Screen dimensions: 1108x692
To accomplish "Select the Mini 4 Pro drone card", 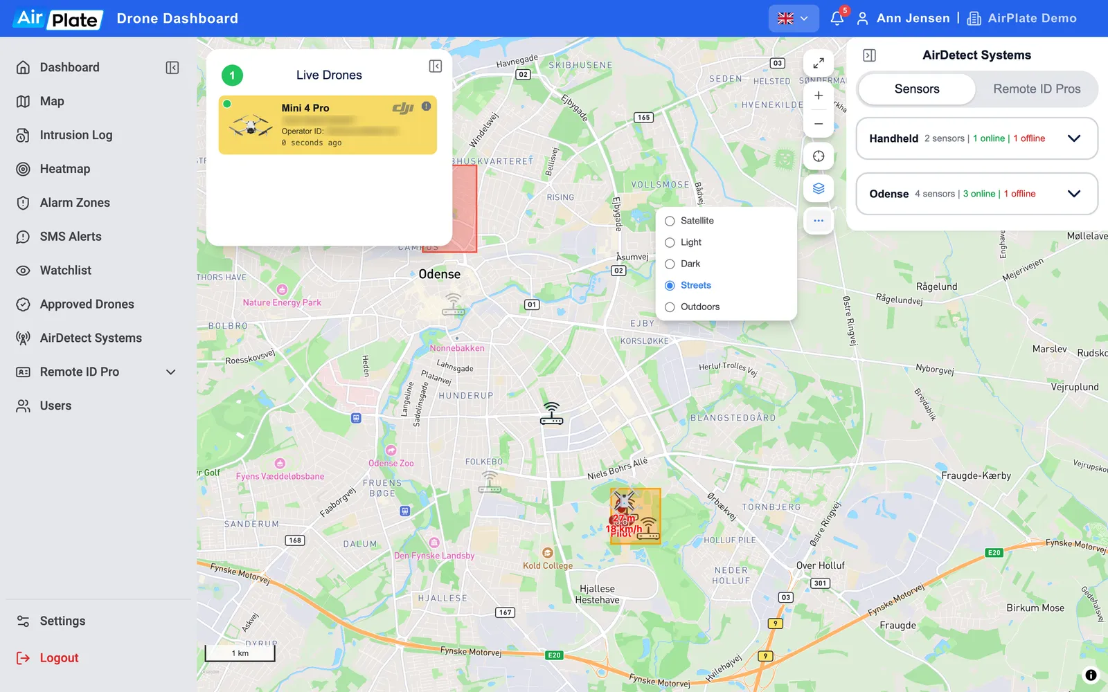I will click(x=328, y=125).
